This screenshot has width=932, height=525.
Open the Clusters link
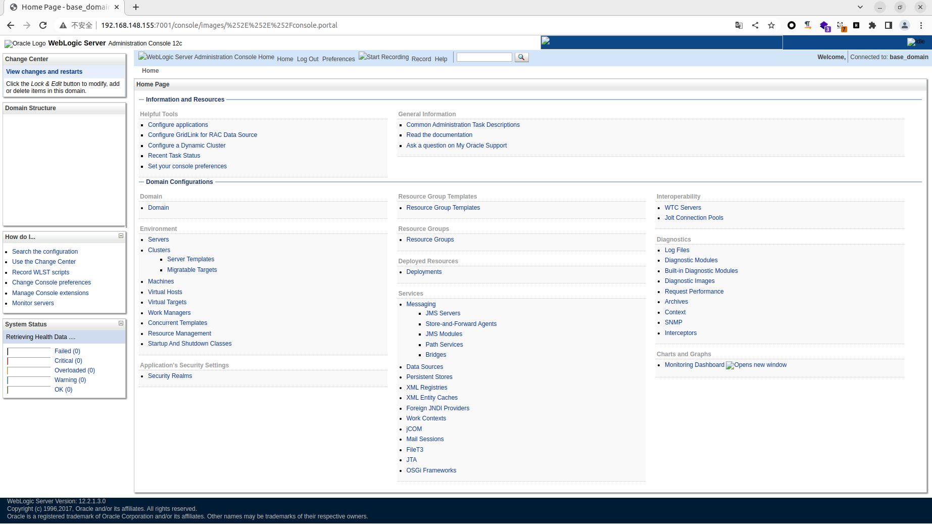[x=159, y=250]
